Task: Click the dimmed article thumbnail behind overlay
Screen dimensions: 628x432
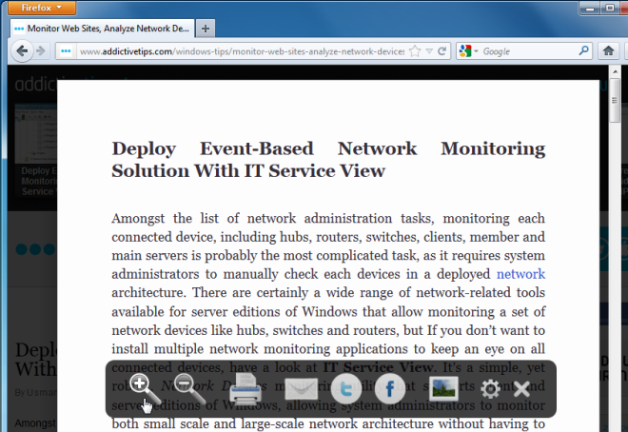Action: click(35, 134)
